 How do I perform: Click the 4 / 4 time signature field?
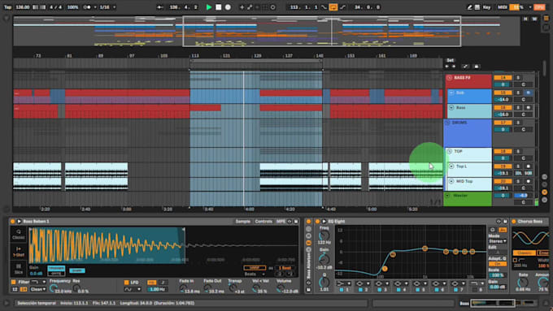(56, 7)
